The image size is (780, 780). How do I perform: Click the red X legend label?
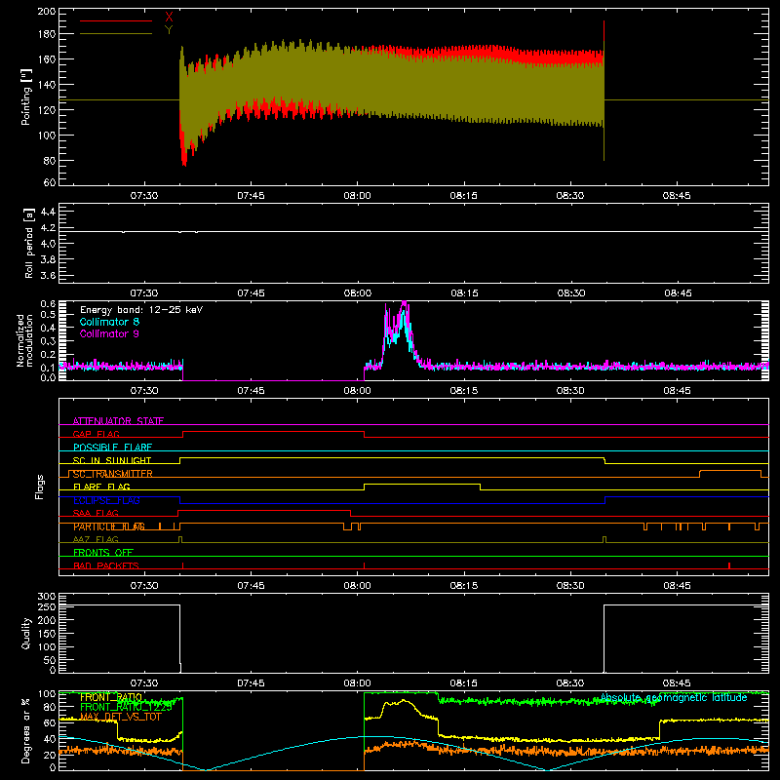pos(169,18)
